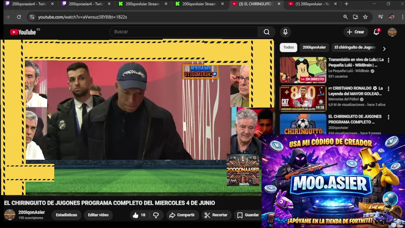Open El Chiringuito suggested video thumbnail
405x228 pixels.
[x=303, y=124]
